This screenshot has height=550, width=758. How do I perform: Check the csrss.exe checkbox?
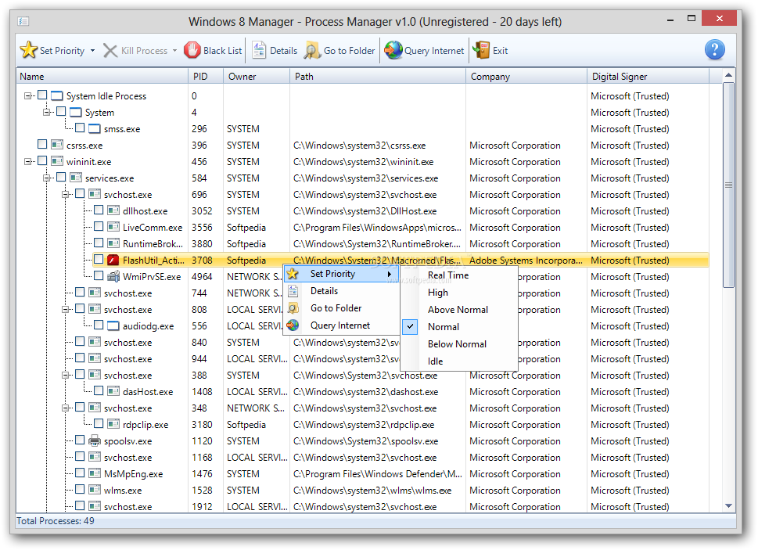tap(42, 145)
